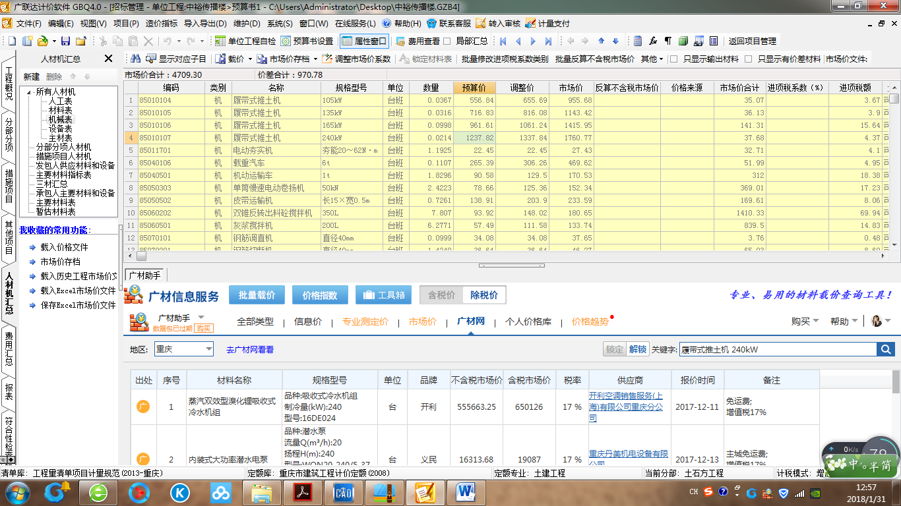Go to first record navigation arrow
Image resolution: width=901 pixels, height=506 pixels.
pos(503,41)
